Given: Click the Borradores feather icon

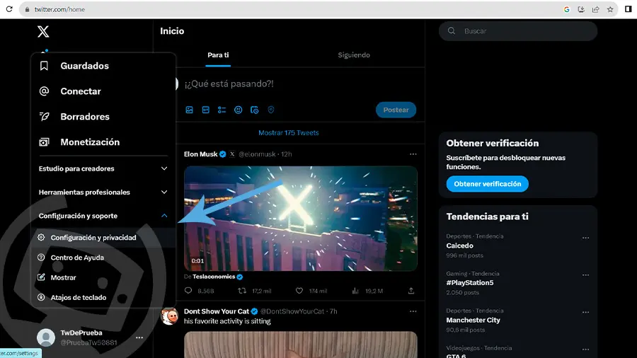Looking at the screenshot, I should pos(44,117).
